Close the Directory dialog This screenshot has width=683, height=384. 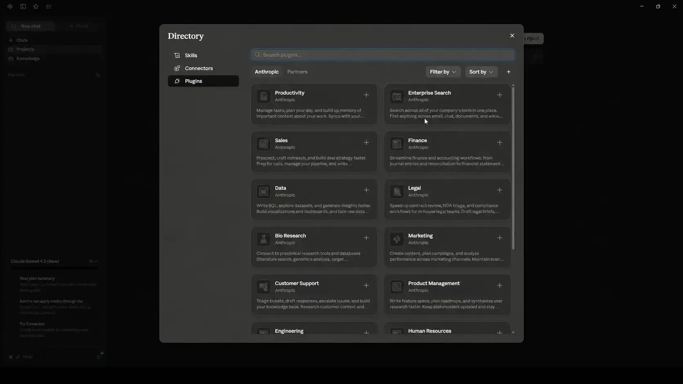pyautogui.click(x=512, y=36)
